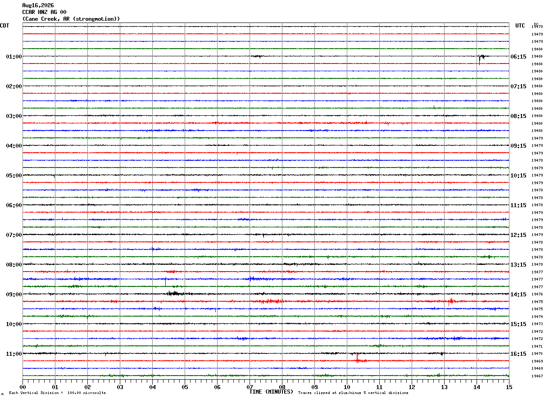Click the 00 minute tick label
This screenshot has height=399, width=545.
click(x=23, y=387)
